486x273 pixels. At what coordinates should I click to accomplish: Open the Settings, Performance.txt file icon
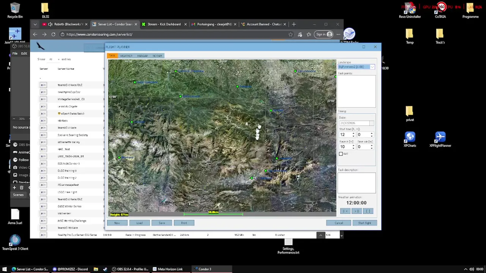point(288,246)
